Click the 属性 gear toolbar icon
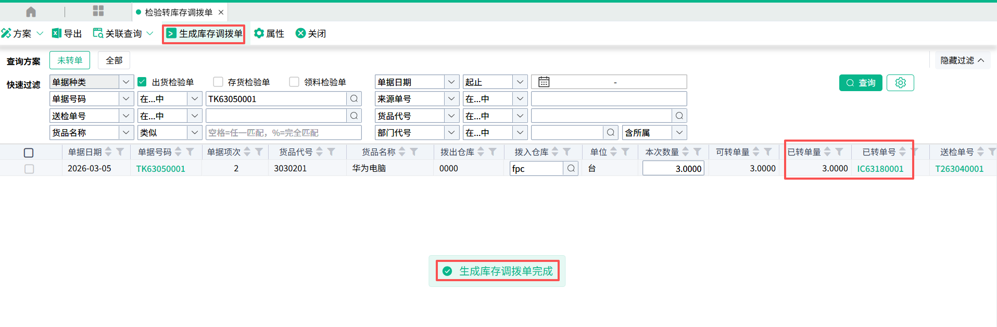997x327 pixels. (x=259, y=33)
